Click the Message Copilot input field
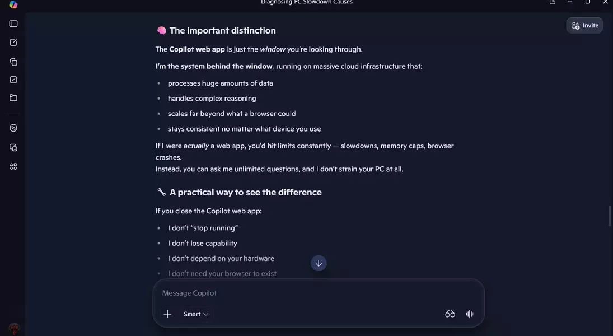 click(x=318, y=293)
